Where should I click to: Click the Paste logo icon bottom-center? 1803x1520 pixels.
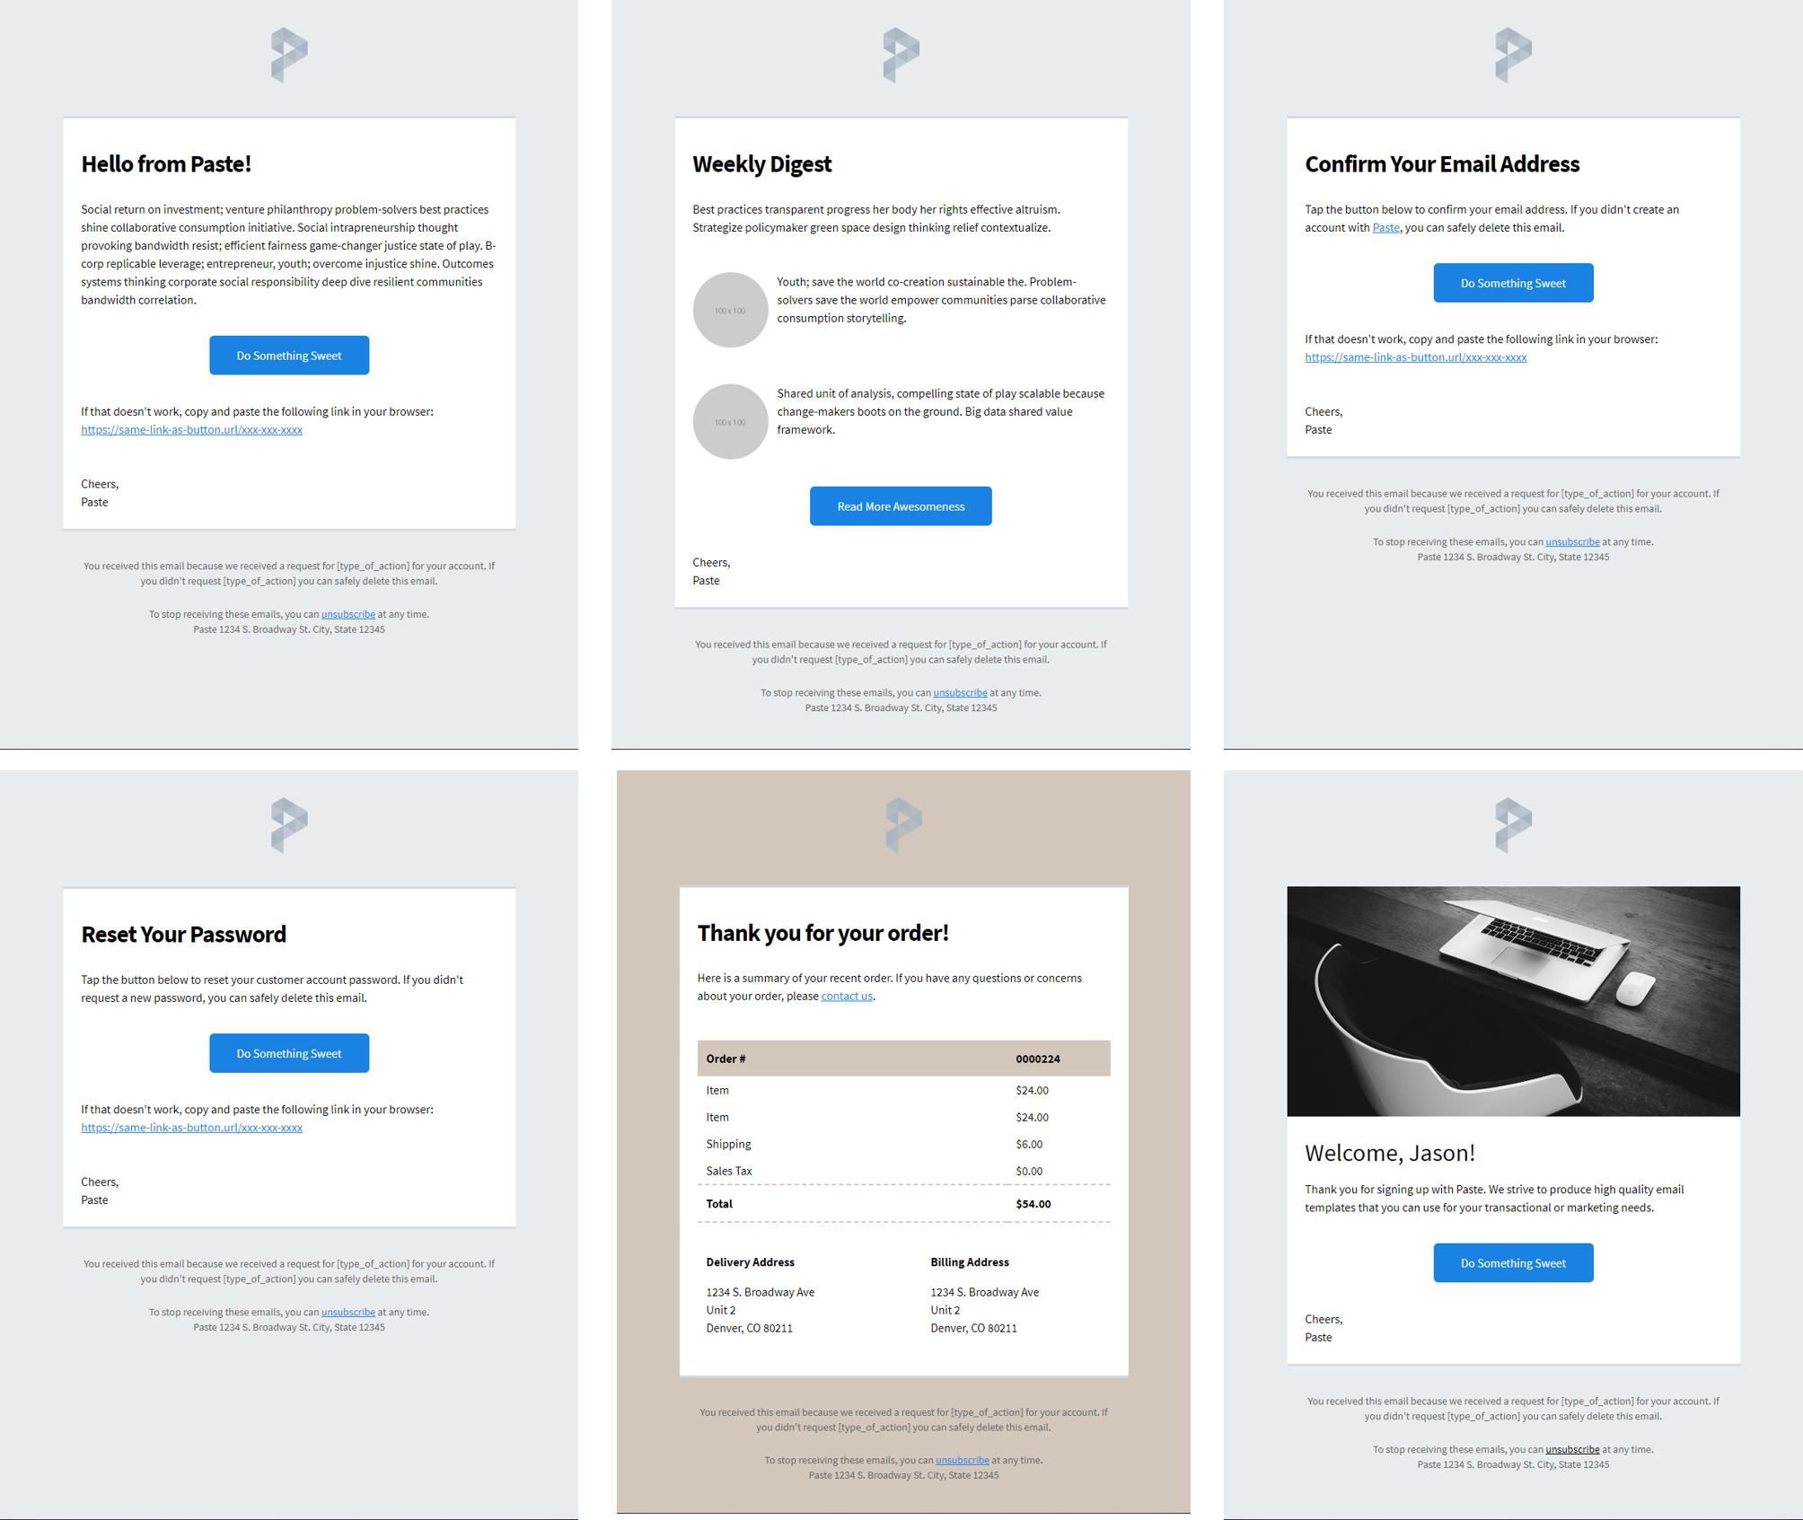(901, 825)
